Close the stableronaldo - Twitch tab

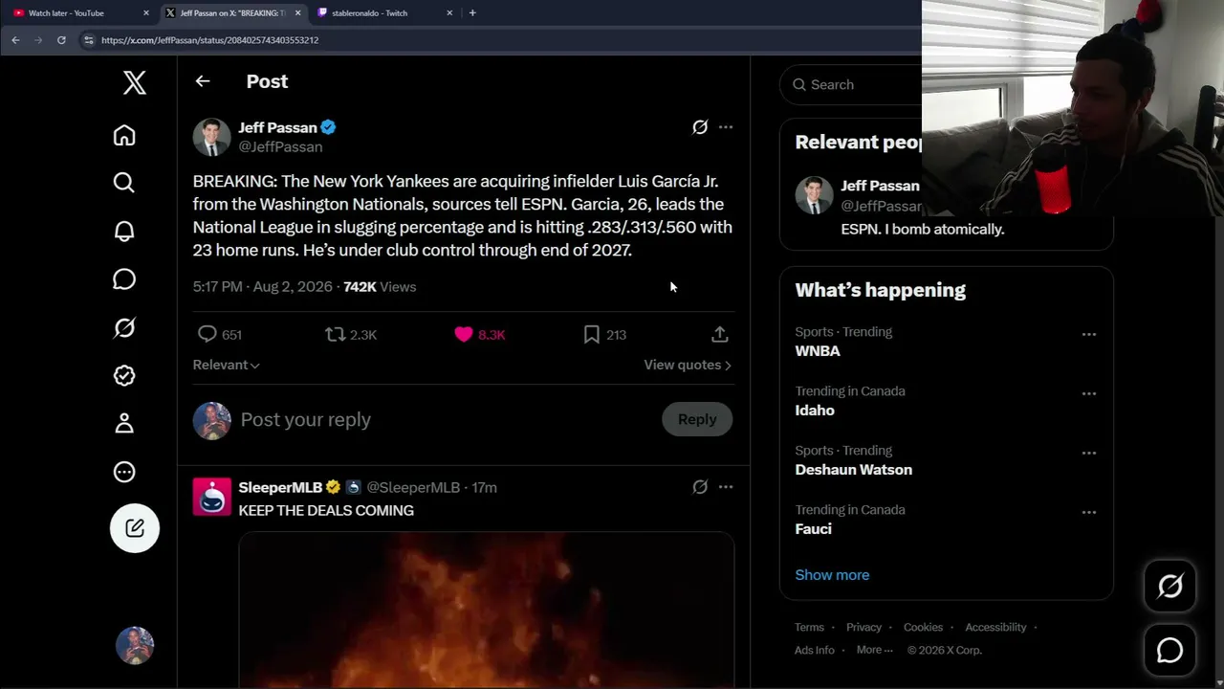pos(449,13)
